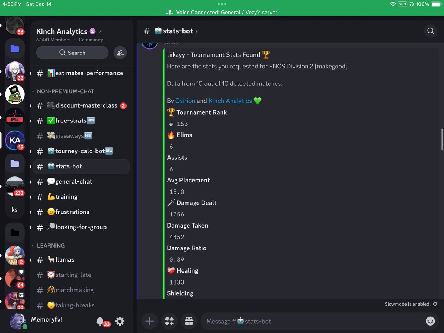
Task: Click the Slowmode is enabled text
Action: coord(407,304)
